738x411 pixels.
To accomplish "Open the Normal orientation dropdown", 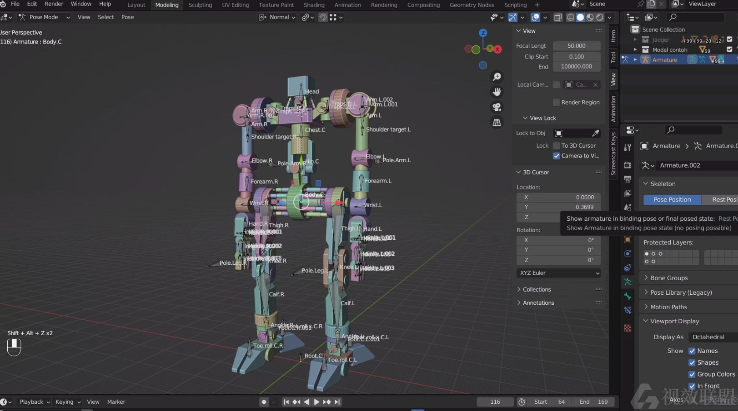I will point(277,17).
